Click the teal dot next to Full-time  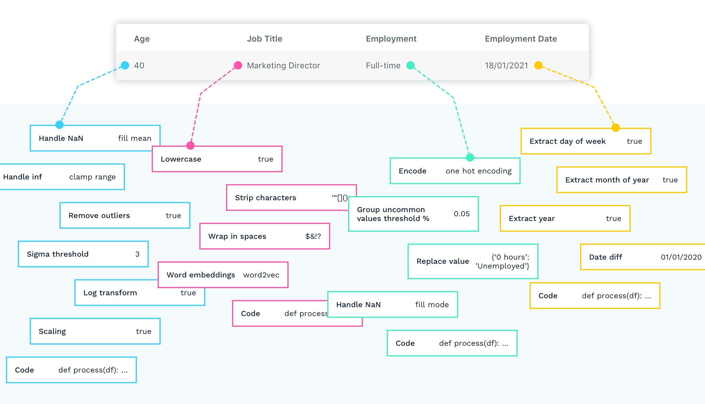pyautogui.click(x=411, y=65)
